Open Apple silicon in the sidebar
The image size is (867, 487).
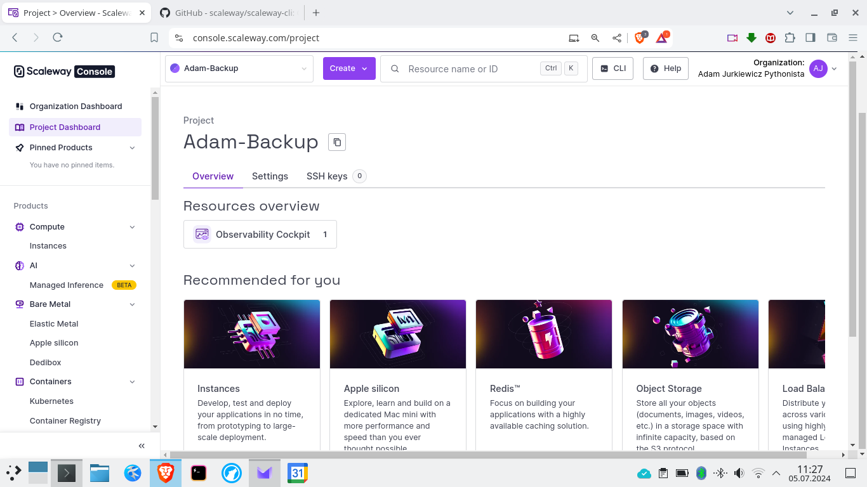pyautogui.click(x=54, y=343)
